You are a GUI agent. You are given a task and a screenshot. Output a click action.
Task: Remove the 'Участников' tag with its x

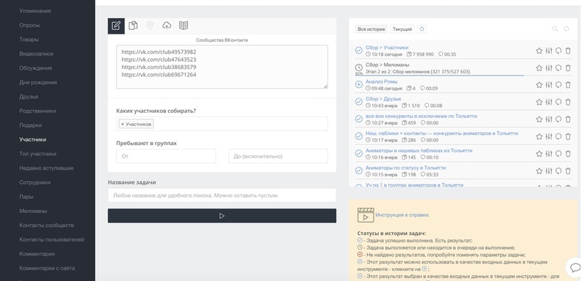point(122,124)
